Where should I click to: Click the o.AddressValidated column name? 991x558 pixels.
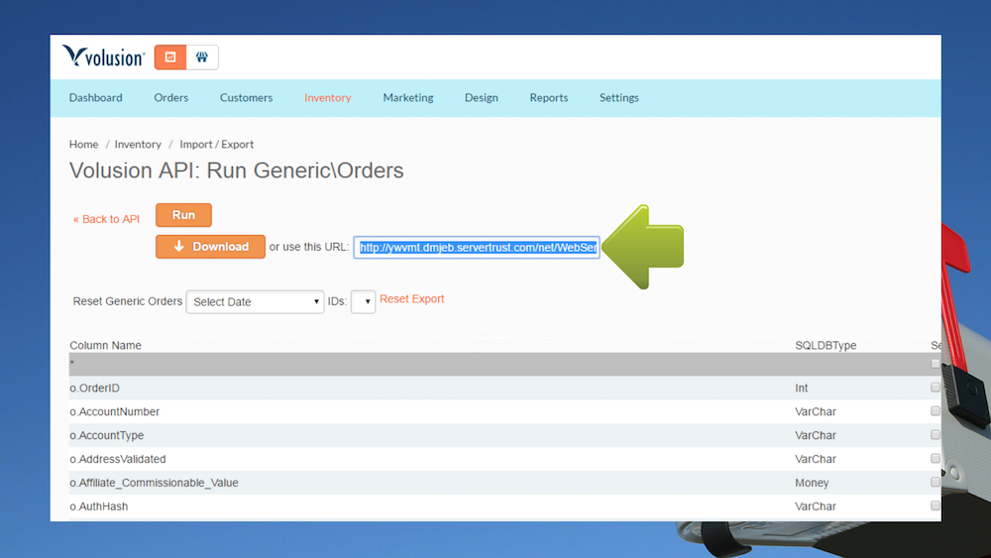point(118,460)
